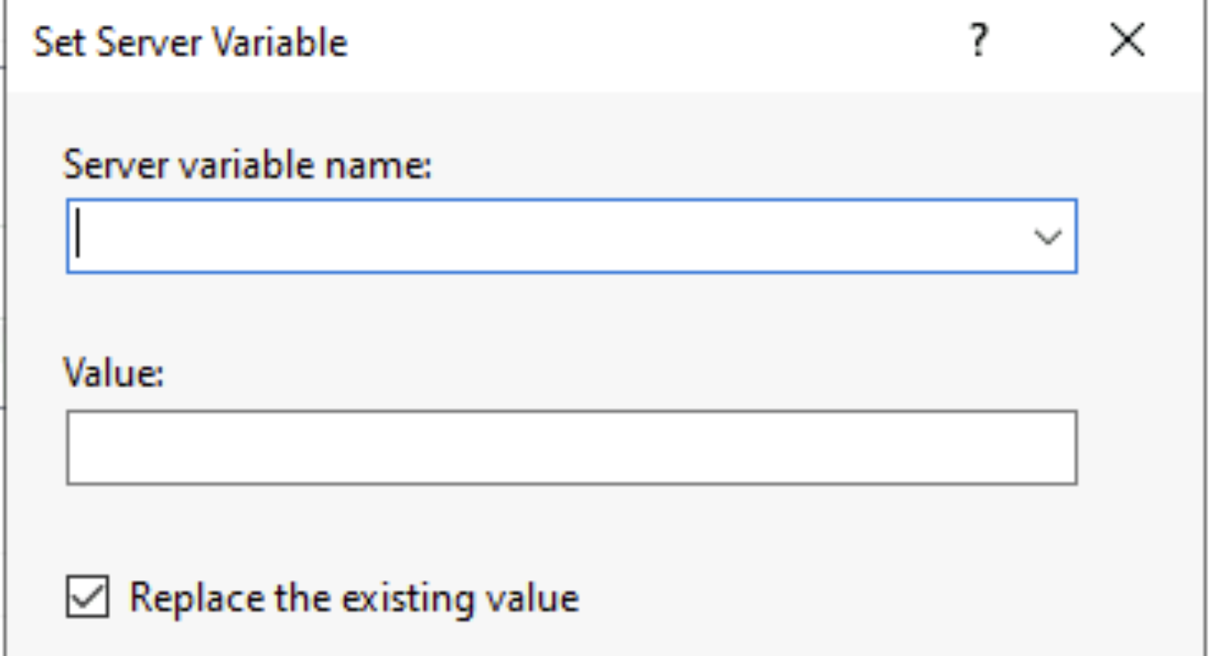Image resolution: width=1210 pixels, height=656 pixels.
Task: Dismiss the dialog with the X icon
Action: pos(1128,41)
